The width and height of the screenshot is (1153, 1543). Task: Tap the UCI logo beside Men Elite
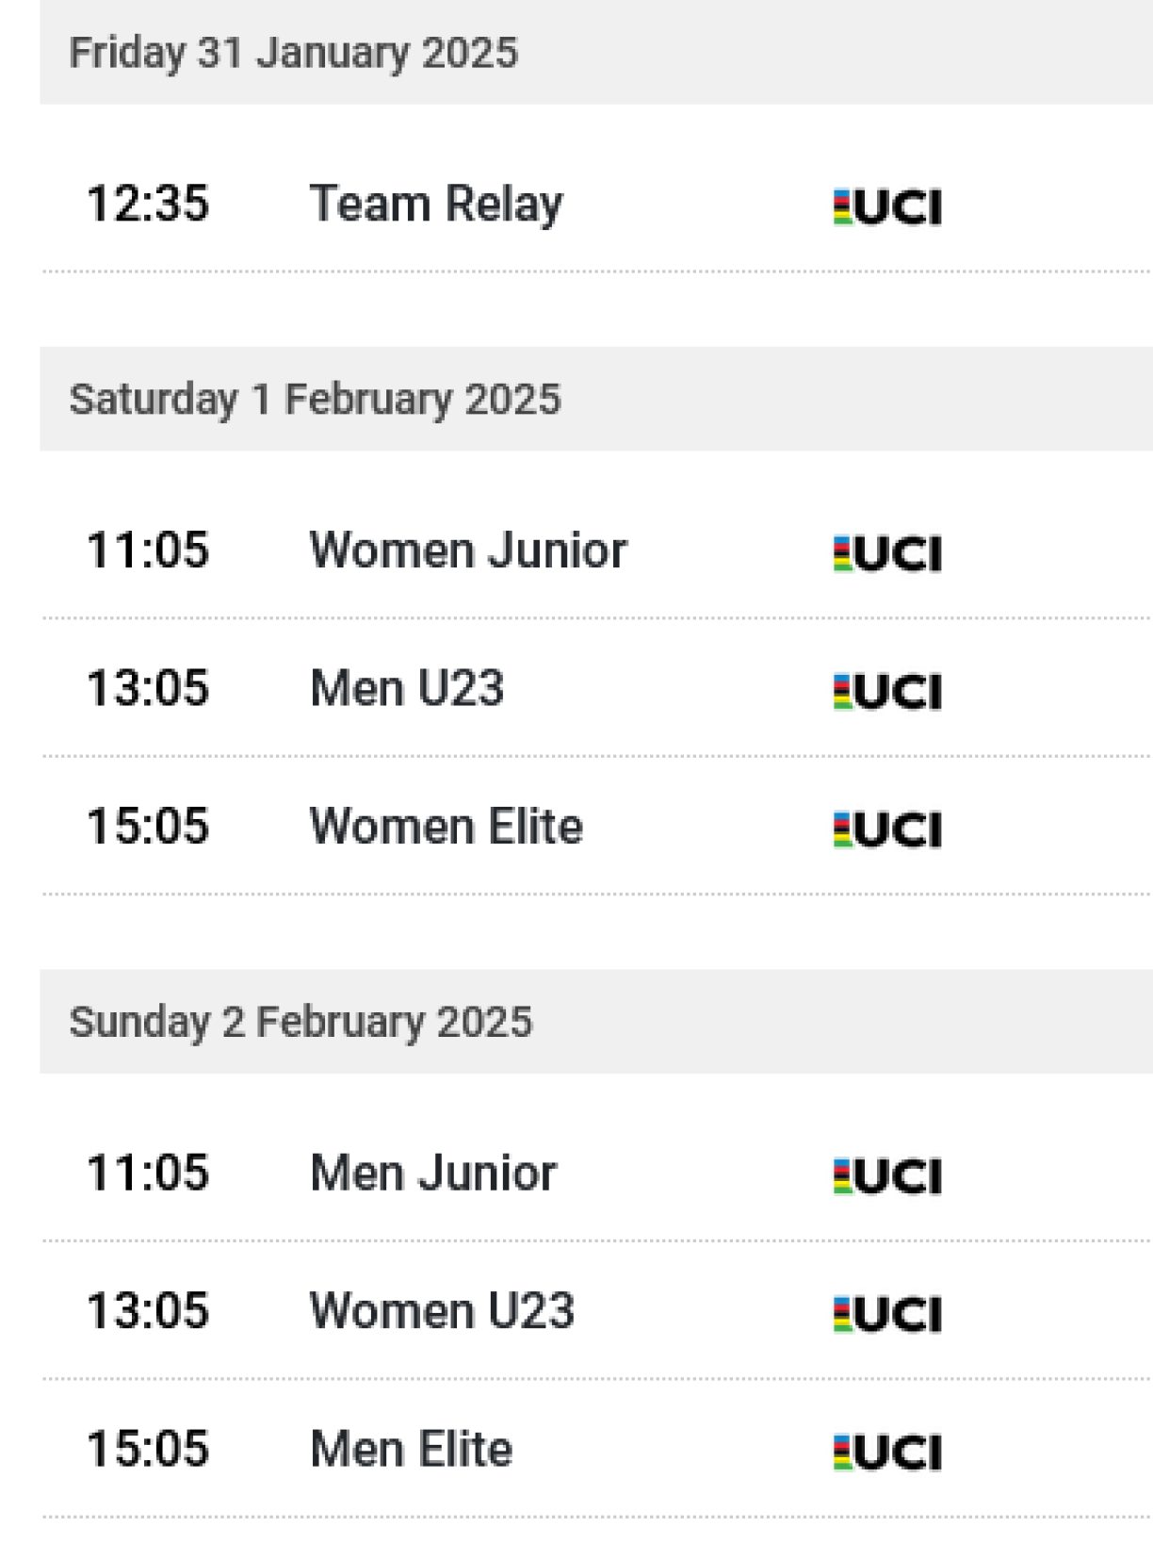[x=887, y=1452]
